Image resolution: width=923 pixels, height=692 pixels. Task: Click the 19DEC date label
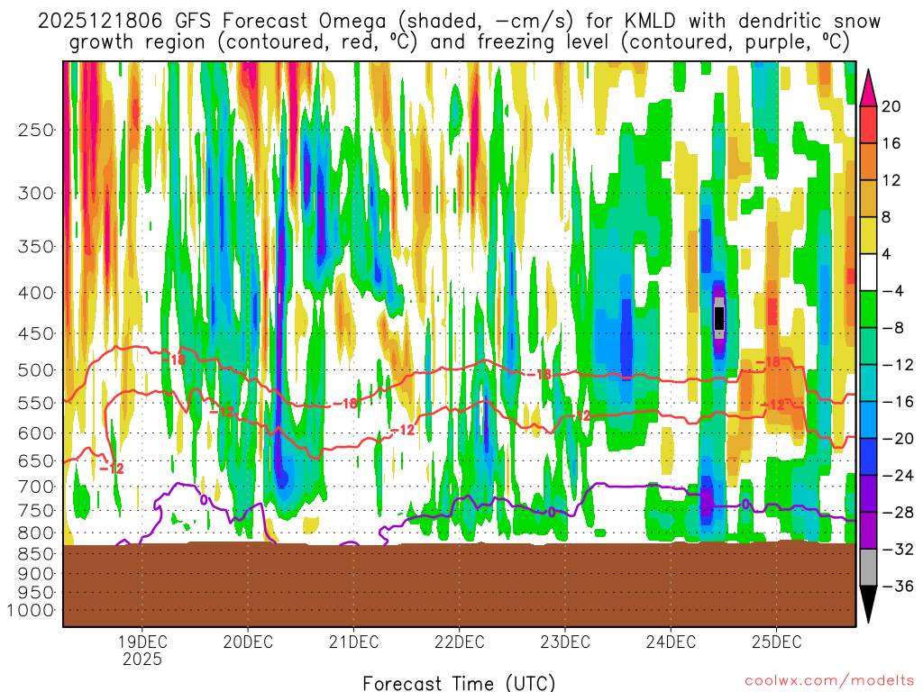(x=142, y=642)
